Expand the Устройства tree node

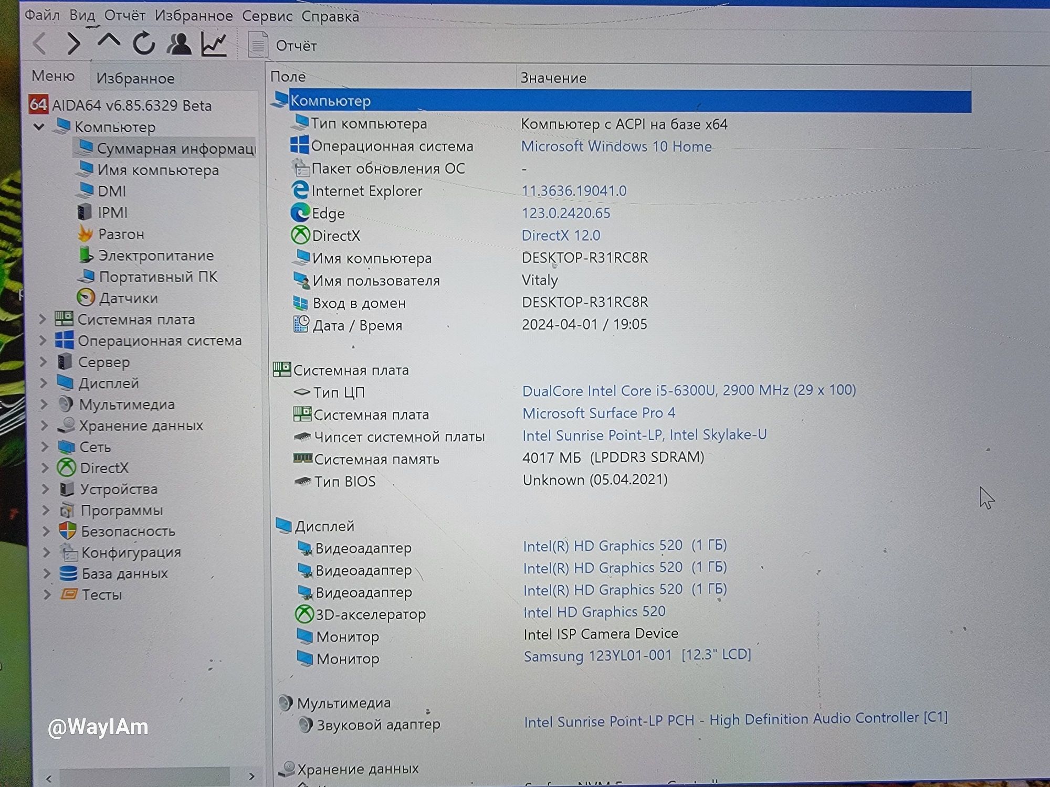pos(45,488)
